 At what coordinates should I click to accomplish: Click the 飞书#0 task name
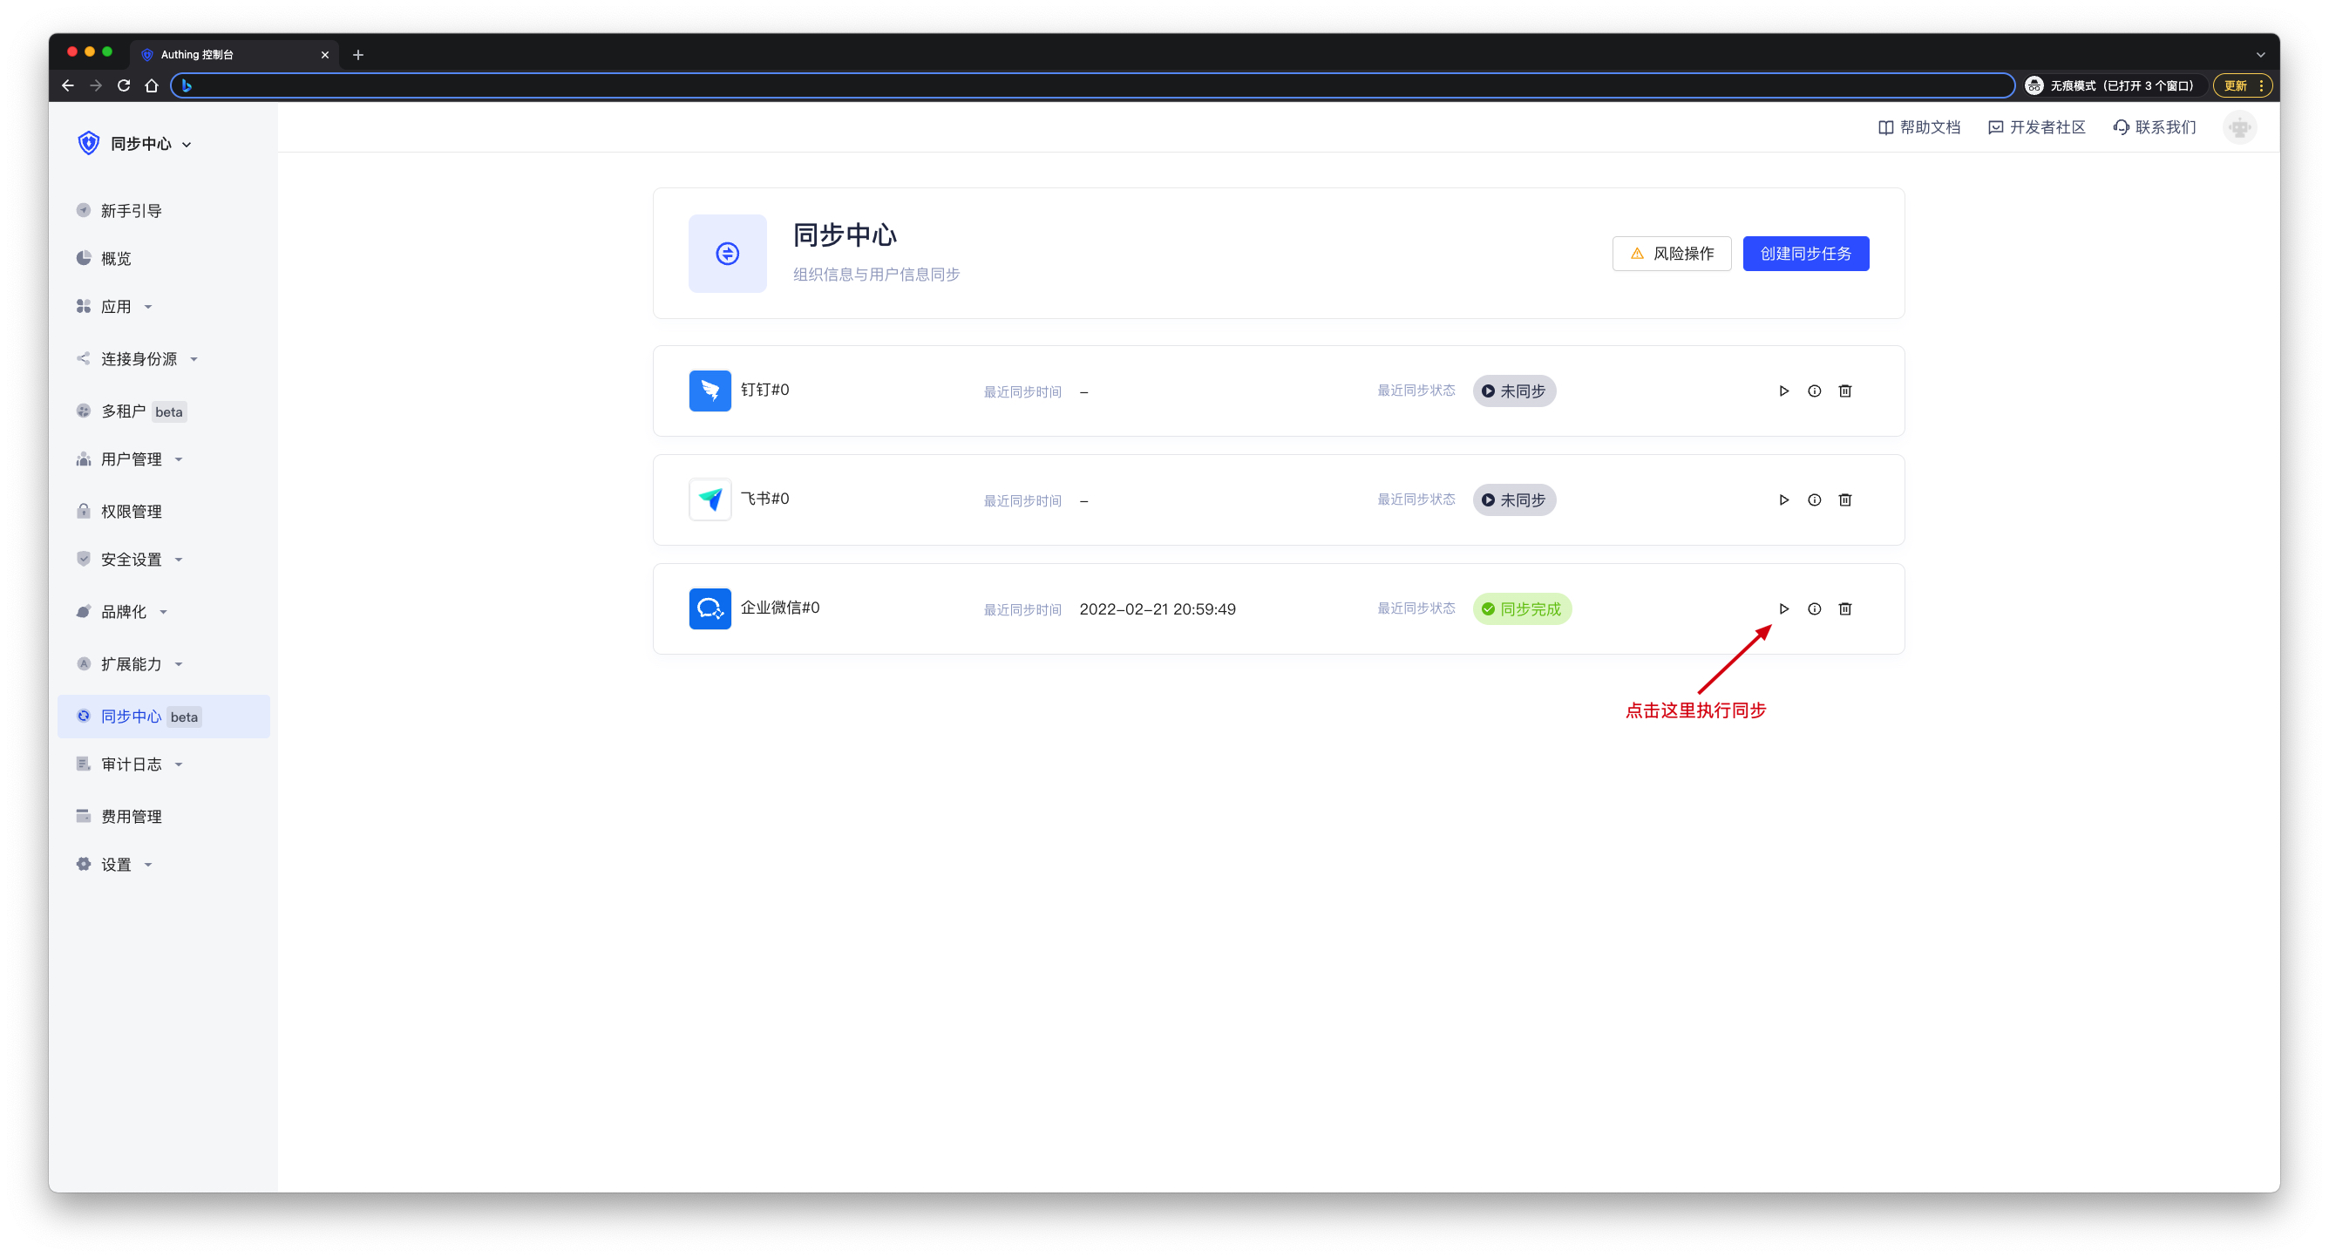765,499
